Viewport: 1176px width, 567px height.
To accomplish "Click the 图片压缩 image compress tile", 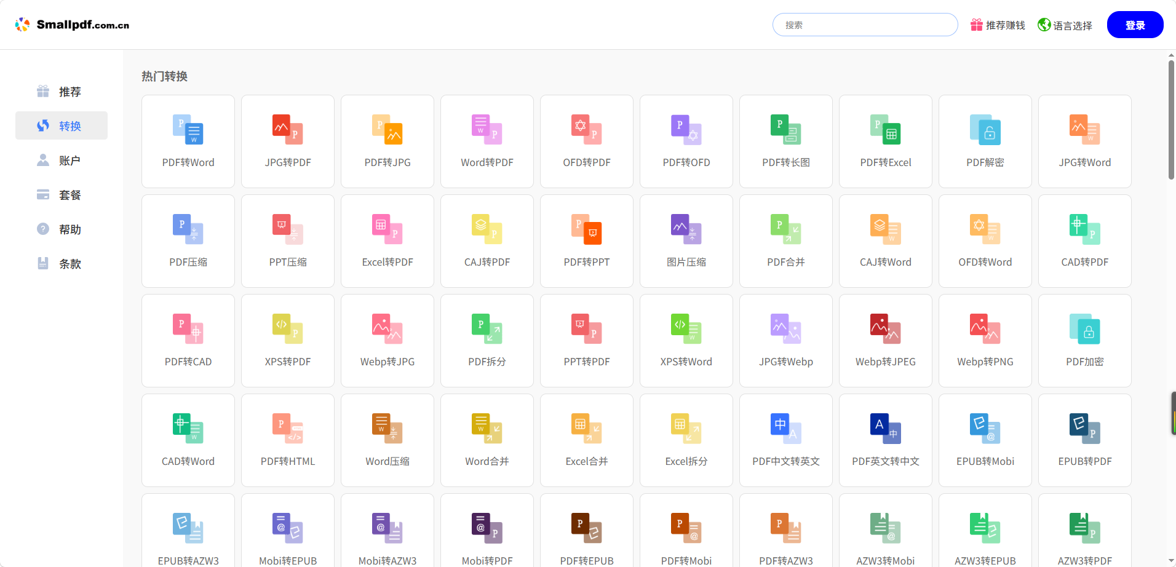I will (x=686, y=241).
